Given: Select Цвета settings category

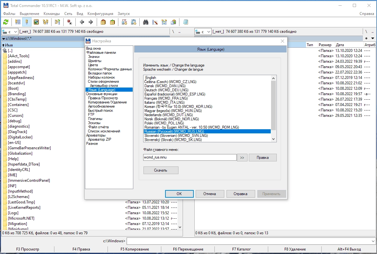Looking at the screenshot, I should tap(93, 65).
